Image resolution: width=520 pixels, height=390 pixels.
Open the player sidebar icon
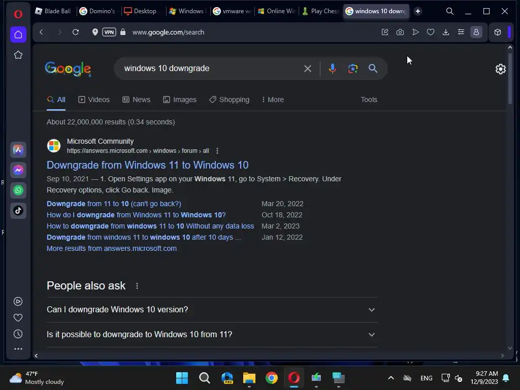point(18,302)
